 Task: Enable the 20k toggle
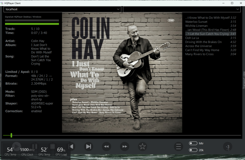[x=193, y=150]
